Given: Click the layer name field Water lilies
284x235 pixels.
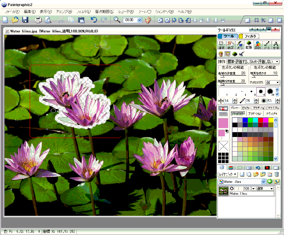Looking at the screenshot, I should tap(252, 193).
